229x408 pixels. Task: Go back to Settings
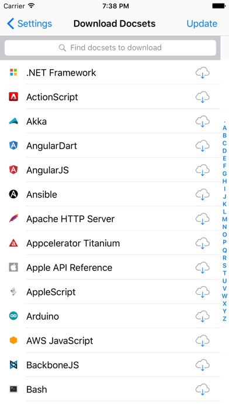tap(29, 23)
